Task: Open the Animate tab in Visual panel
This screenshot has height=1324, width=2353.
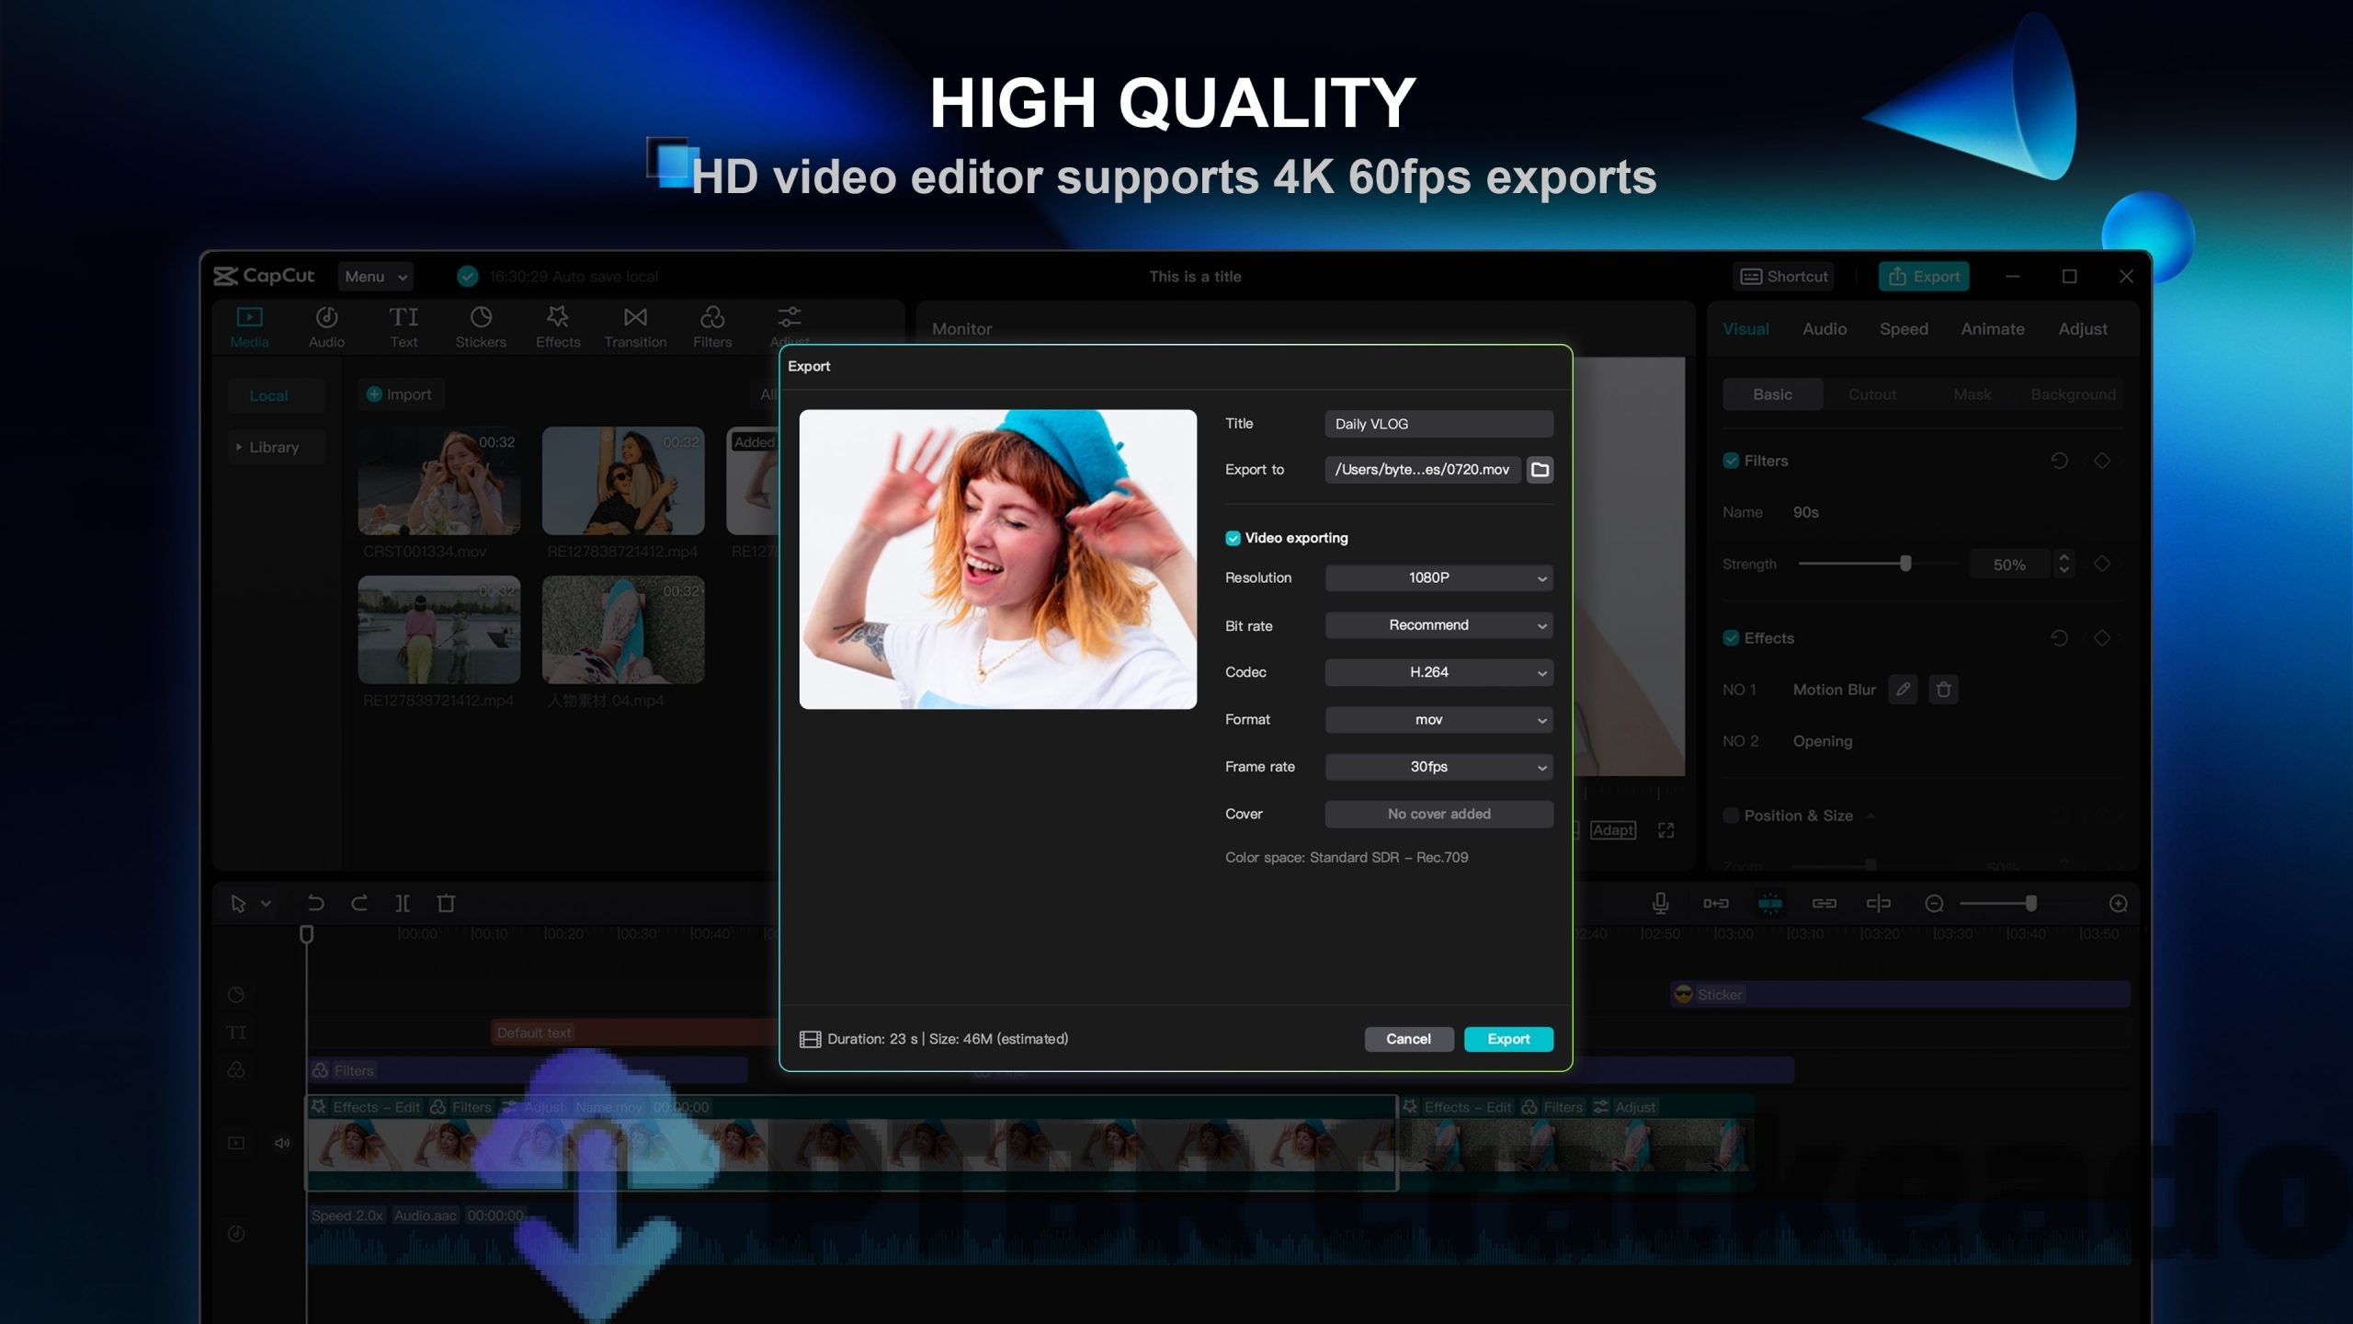Action: click(1991, 328)
